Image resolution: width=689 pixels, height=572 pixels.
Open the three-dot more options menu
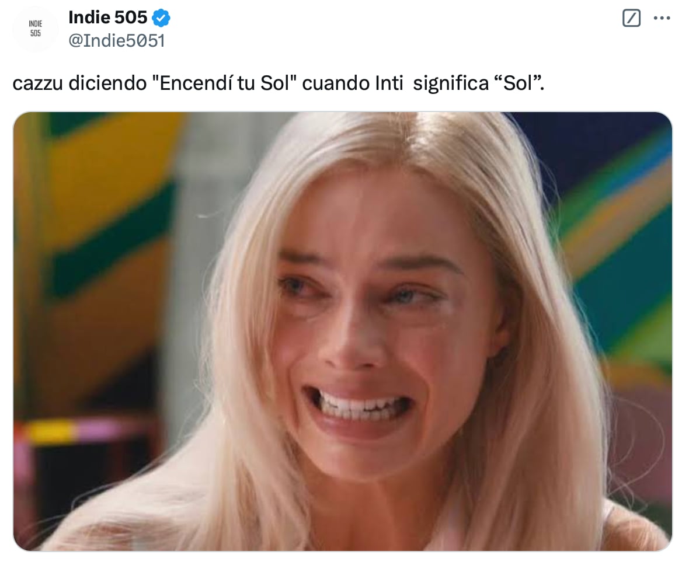pyautogui.click(x=662, y=18)
